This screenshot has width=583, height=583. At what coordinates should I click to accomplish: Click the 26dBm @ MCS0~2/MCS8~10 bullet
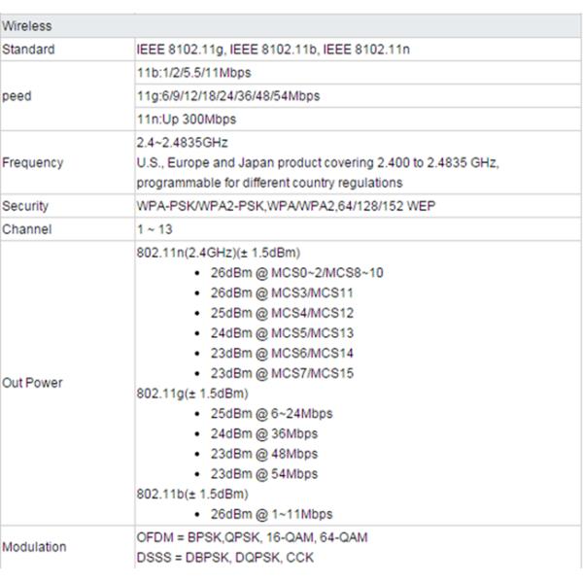tap(296, 272)
